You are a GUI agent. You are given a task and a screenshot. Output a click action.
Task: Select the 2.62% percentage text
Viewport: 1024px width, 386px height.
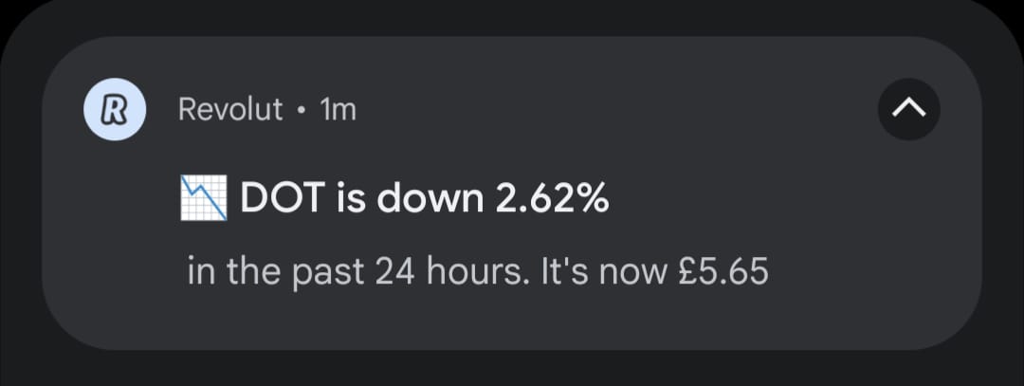coord(552,199)
